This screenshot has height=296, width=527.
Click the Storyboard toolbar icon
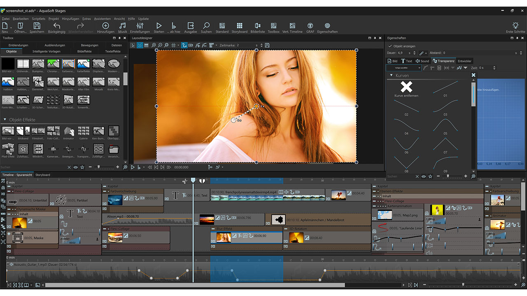click(x=239, y=26)
